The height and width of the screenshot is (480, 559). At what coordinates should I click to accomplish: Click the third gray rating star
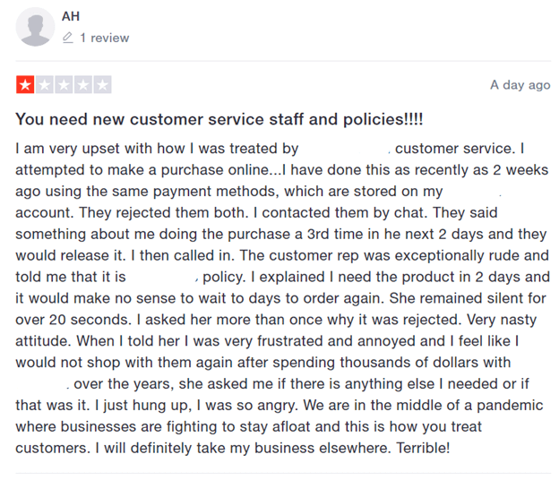point(64,86)
